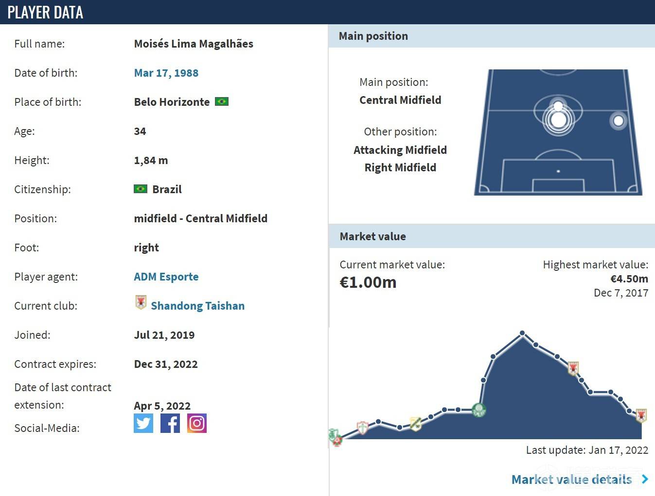Click the Right Midfield other position text
Screen dimensions: 655x496
[400, 167]
